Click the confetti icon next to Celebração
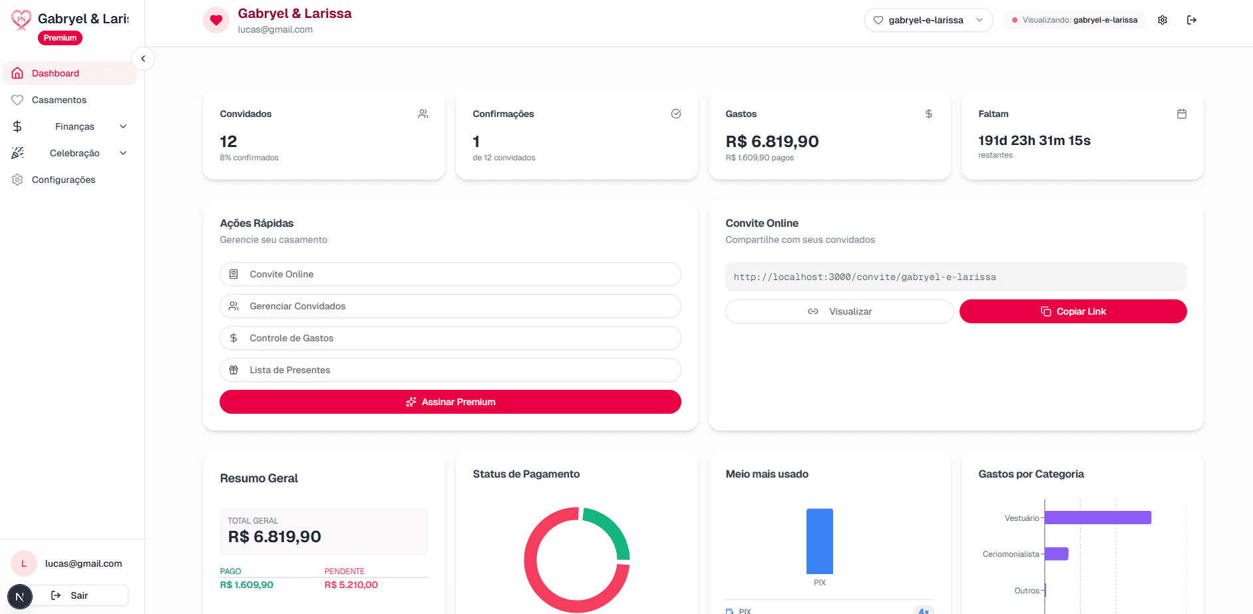Screen dimensions: 1253x614 18,152
